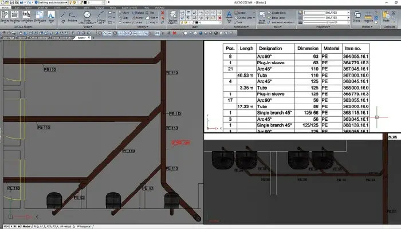The image size is (401, 229).
Task: Activate the Copy command in Modify
Action: (124, 18)
